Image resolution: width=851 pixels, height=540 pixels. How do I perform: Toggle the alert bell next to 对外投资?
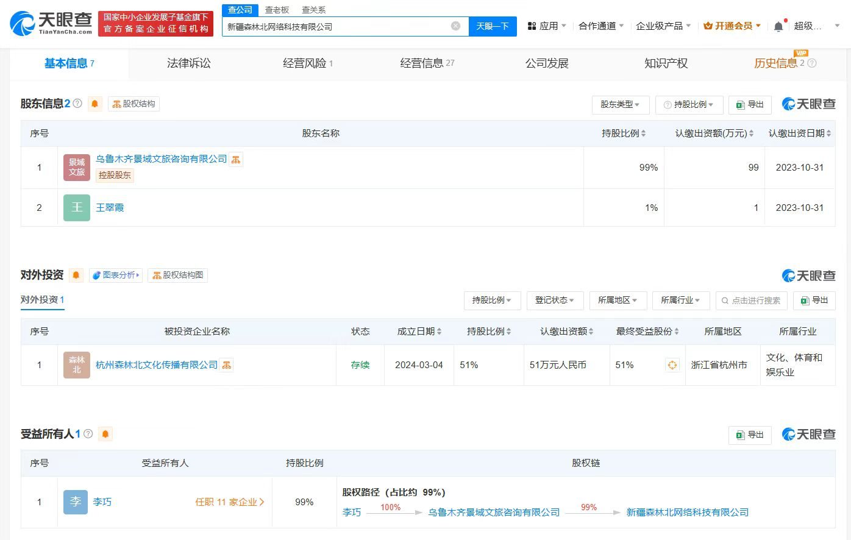pyautogui.click(x=76, y=275)
